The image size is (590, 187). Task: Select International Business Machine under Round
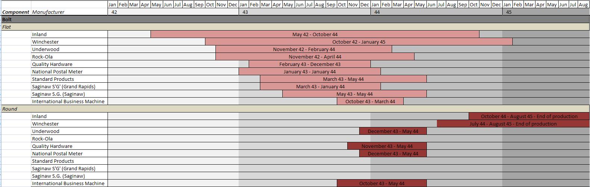69,183
